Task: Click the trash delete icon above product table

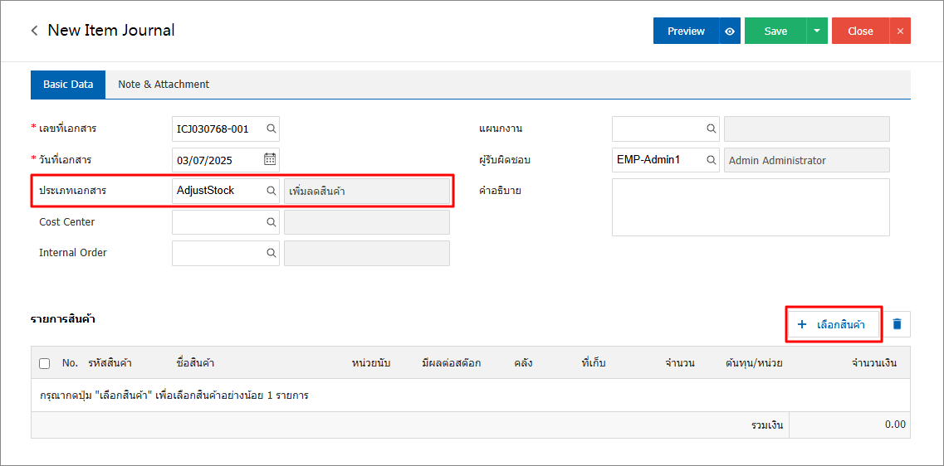Action: 897,324
